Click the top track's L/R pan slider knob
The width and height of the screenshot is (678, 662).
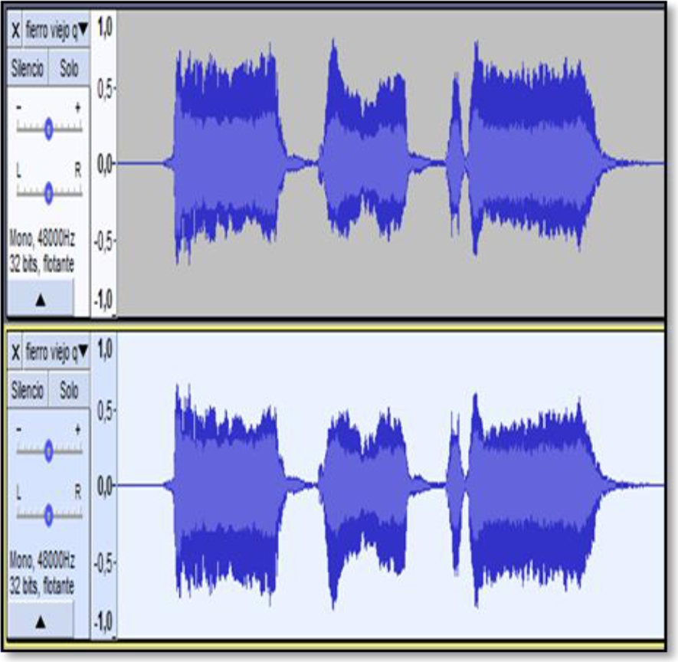[x=48, y=192]
